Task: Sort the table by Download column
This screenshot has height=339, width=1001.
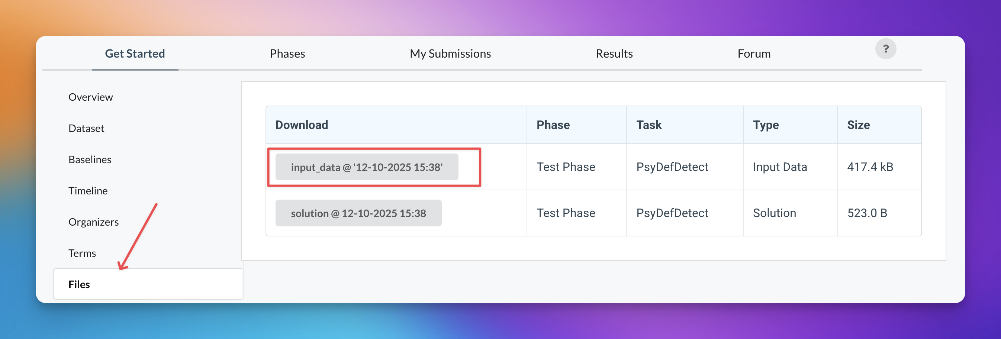Action: coord(302,125)
